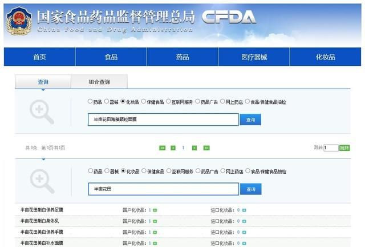Go to first results page icon
This screenshot has height=247, width=365.
162,148
